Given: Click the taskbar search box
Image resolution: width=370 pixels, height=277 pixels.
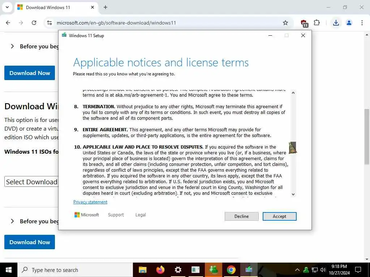Looking at the screenshot, I should tap(75, 270).
